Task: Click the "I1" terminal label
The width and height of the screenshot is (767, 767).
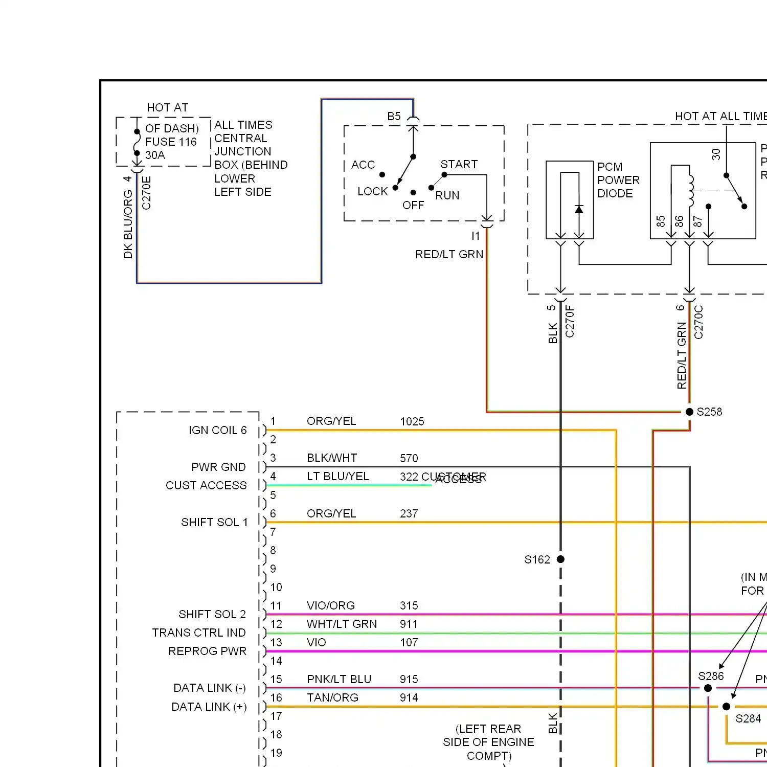Action: (x=476, y=236)
